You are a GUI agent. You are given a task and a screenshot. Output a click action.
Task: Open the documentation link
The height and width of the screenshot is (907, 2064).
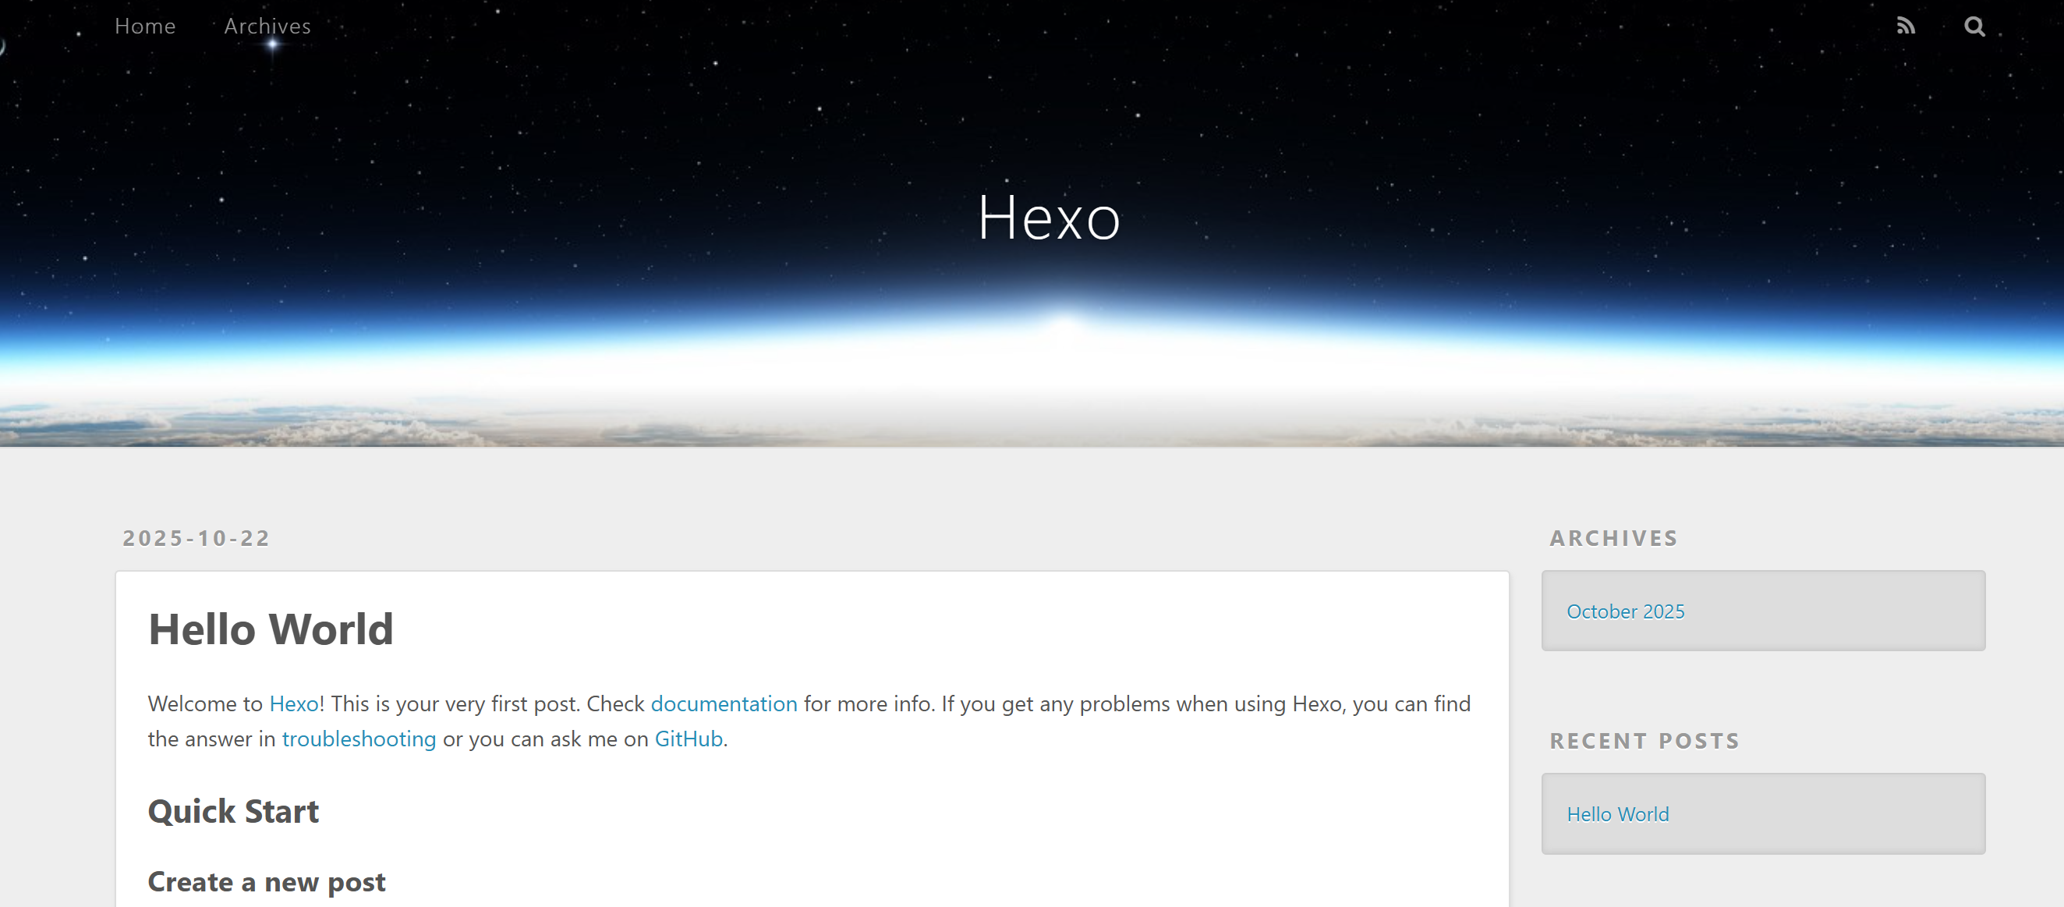click(724, 704)
